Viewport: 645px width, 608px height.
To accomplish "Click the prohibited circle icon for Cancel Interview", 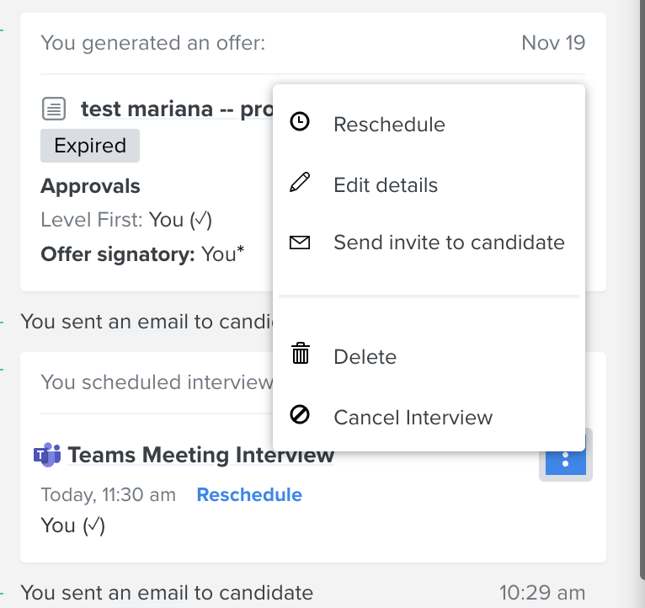I will pyautogui.click(x=300, y=414).
